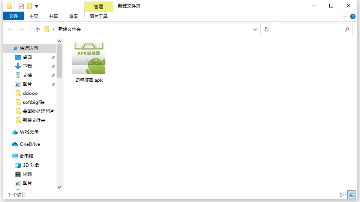Click the search magnifier icon
The height and width of the screenshot is (202, 360).
tap(347, 29)
